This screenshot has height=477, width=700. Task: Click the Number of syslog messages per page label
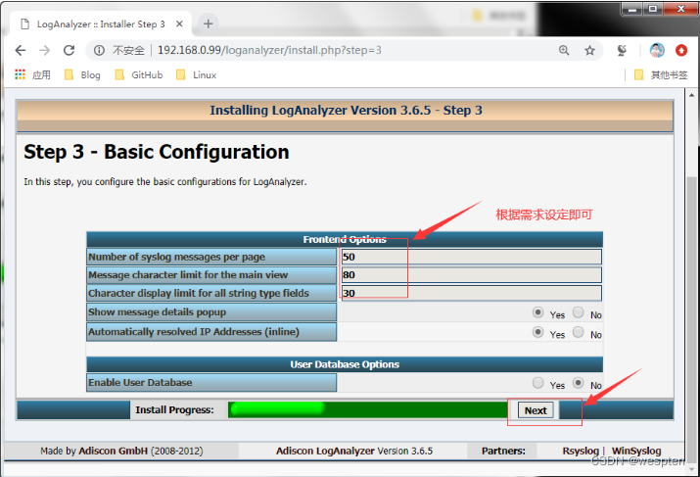pyautogui.click(x=176, y=257)
